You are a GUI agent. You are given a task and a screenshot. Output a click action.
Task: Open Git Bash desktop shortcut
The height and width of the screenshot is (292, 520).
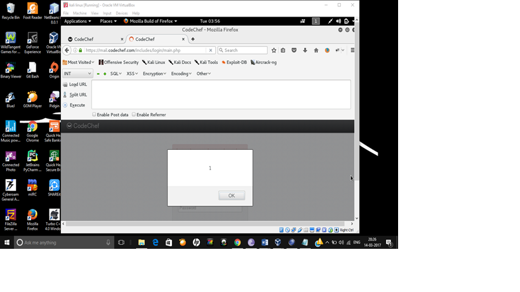(32, 70)
